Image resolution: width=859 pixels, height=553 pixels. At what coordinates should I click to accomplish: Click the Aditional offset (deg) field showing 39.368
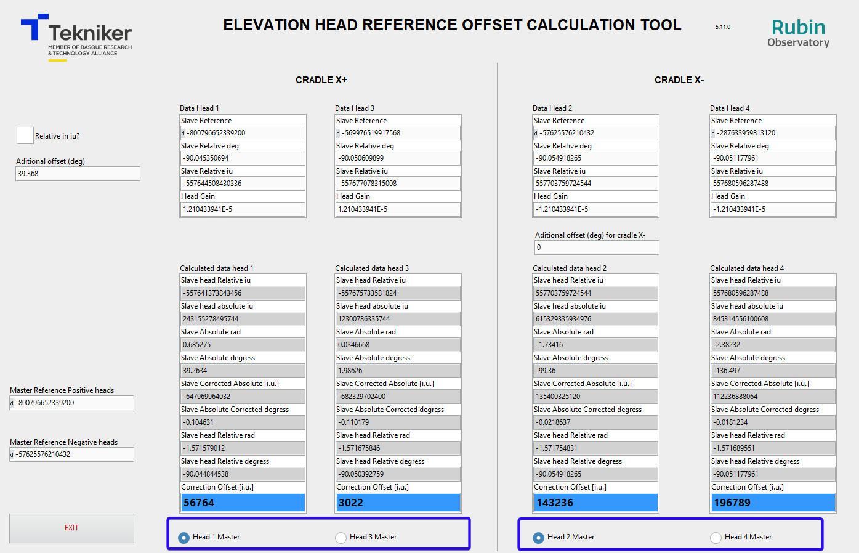(78, 174)
